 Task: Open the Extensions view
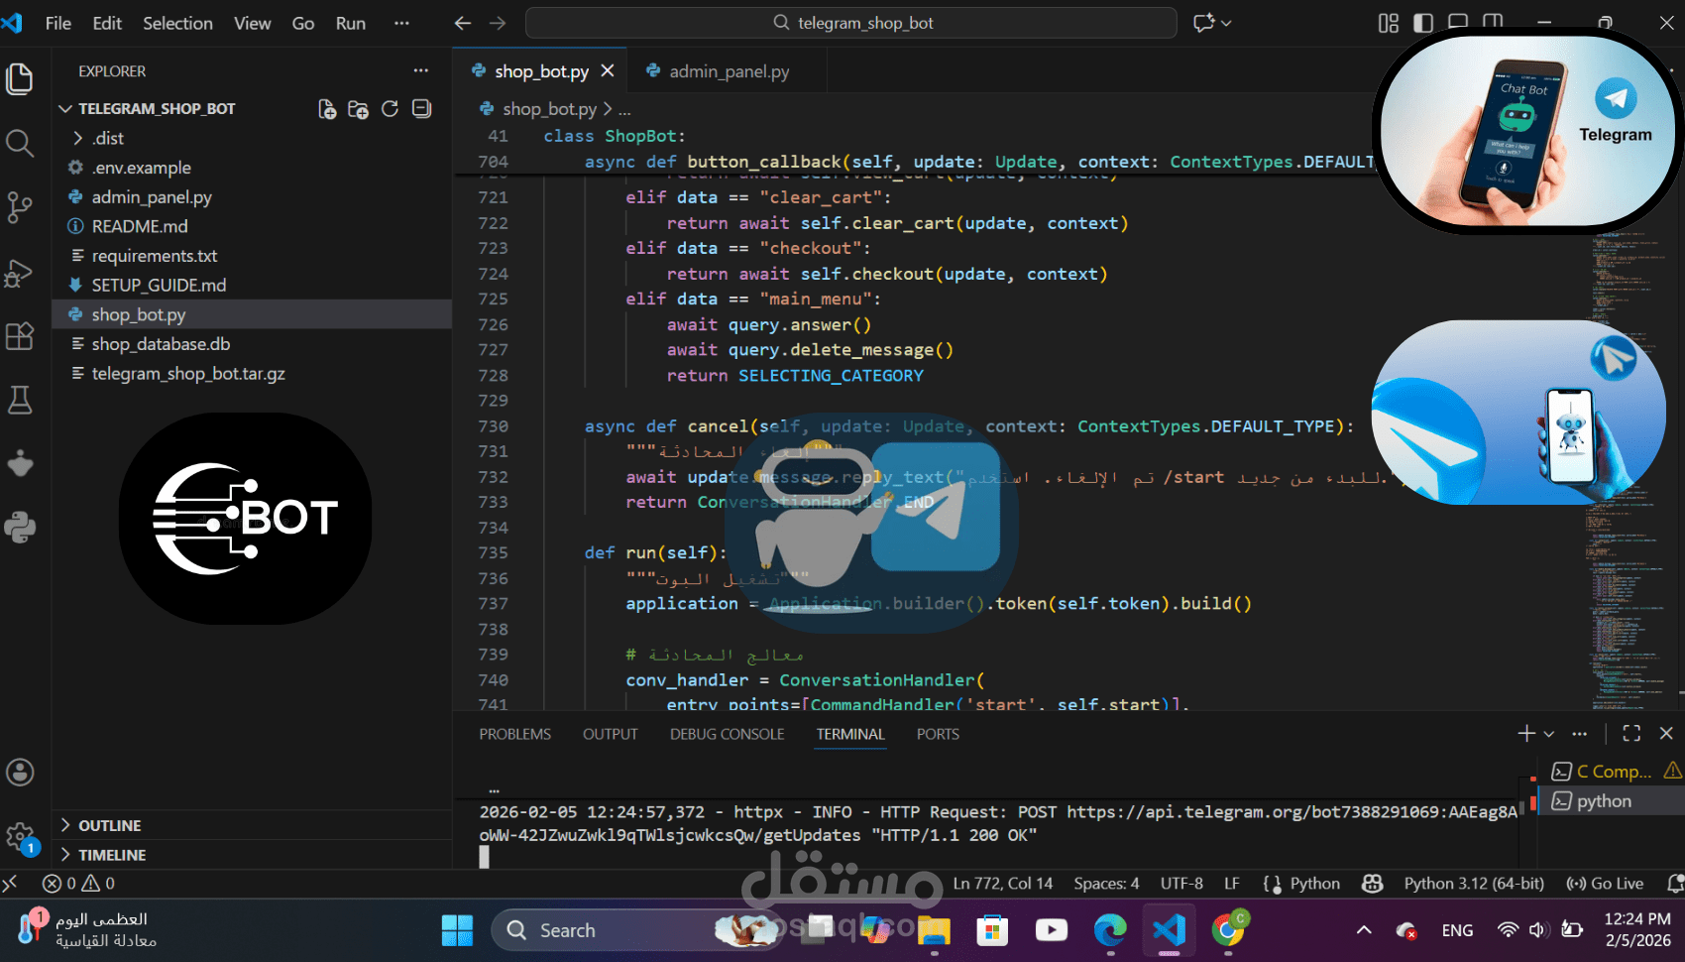pos(20,336)
